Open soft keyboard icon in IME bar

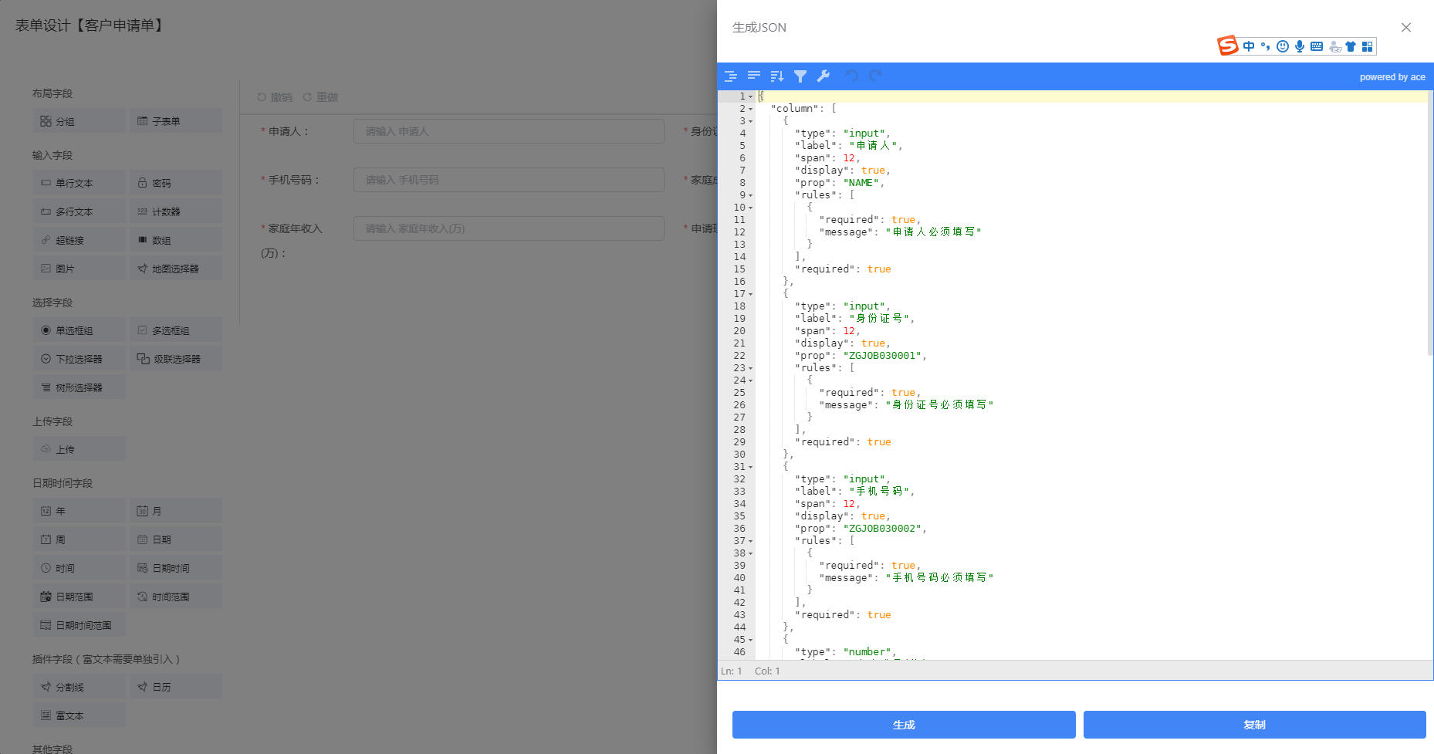1317,46
